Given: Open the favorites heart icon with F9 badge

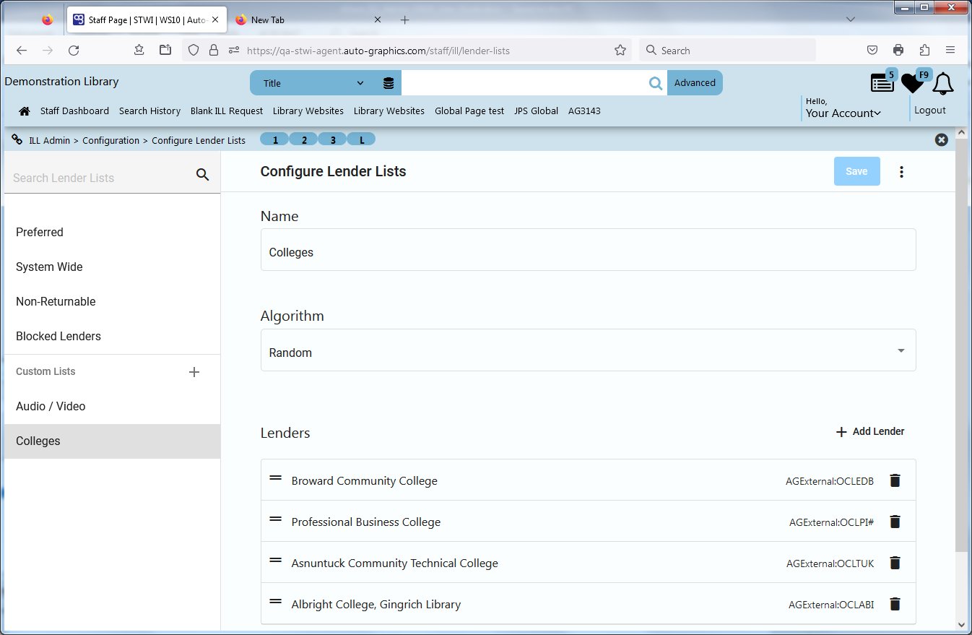Looking at the screenshot, I should coord(912,83).
